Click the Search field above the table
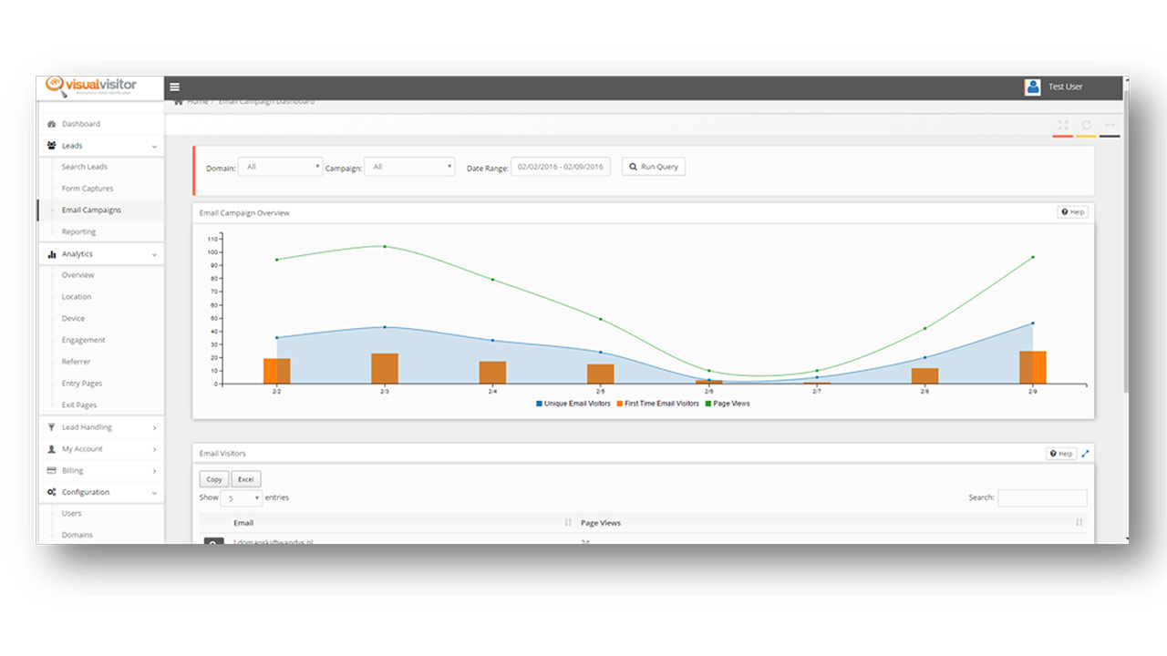This screenshot has height=656, width=1167. [x=1042, y=498]
